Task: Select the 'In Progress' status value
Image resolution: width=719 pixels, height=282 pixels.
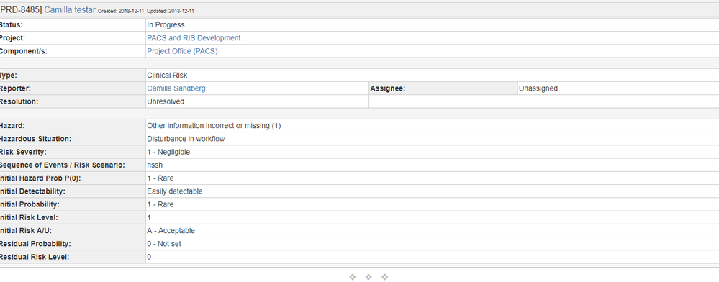Action: 166,24
